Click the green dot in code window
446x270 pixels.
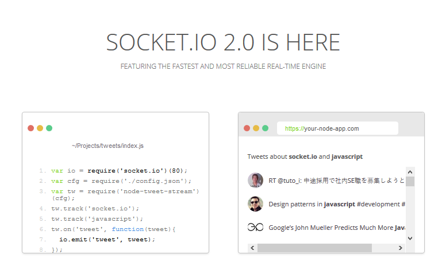(49, 128)
